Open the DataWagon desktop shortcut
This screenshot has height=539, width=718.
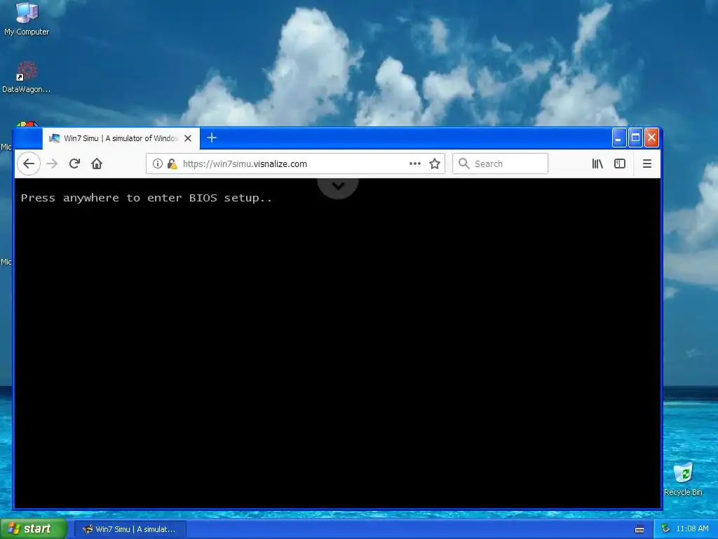point(26,77)
